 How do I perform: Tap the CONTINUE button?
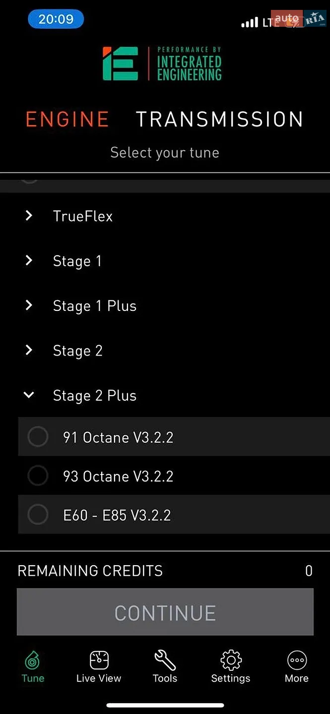pyautogui.click(x=165, y=612)
